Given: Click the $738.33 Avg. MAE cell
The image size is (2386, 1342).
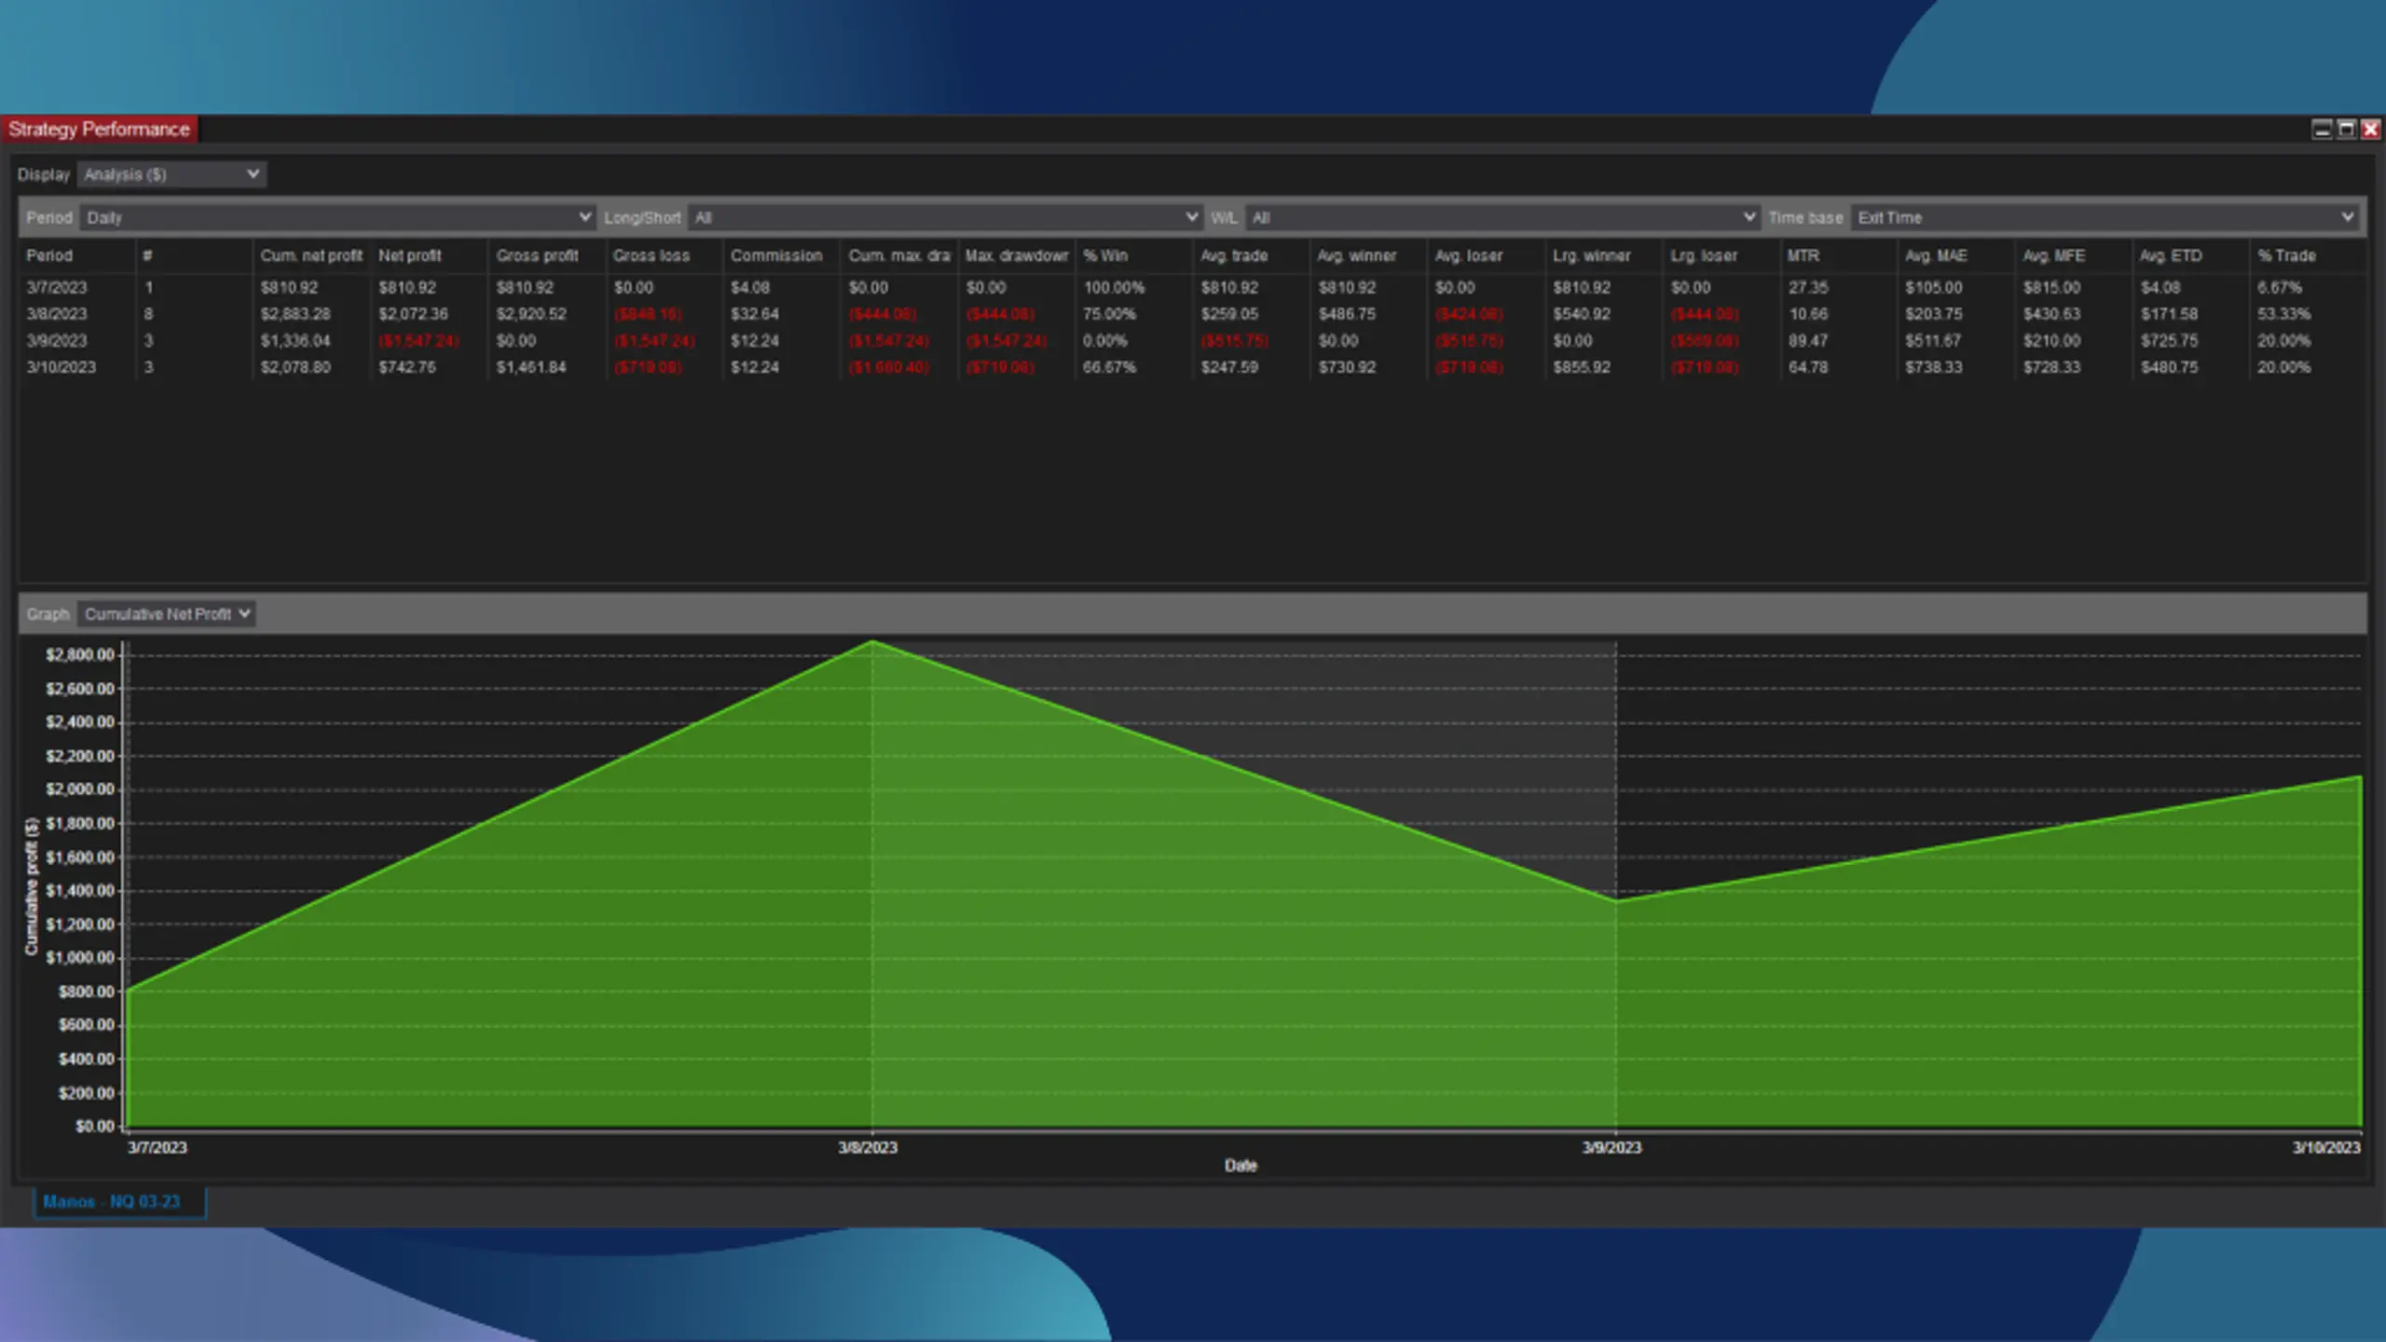Looking at the screenshot, I should coord(1934,367).
